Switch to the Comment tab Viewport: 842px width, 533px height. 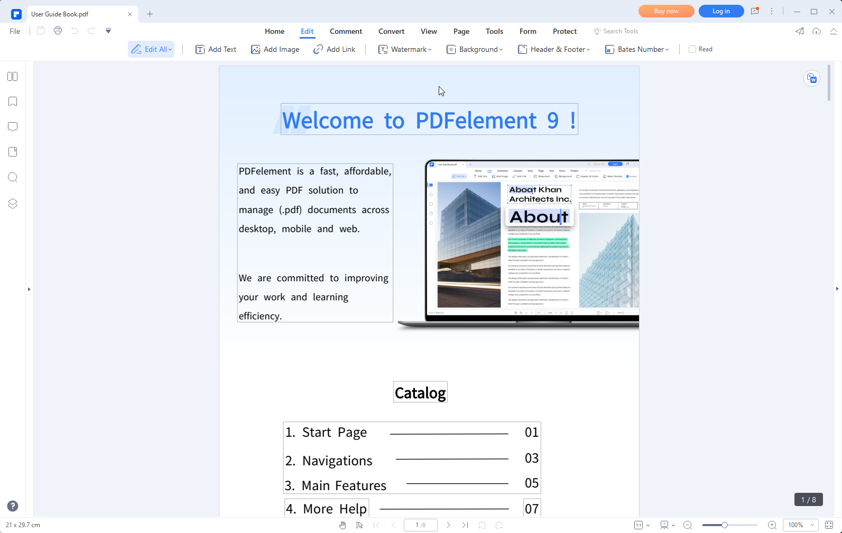[346, 31]
